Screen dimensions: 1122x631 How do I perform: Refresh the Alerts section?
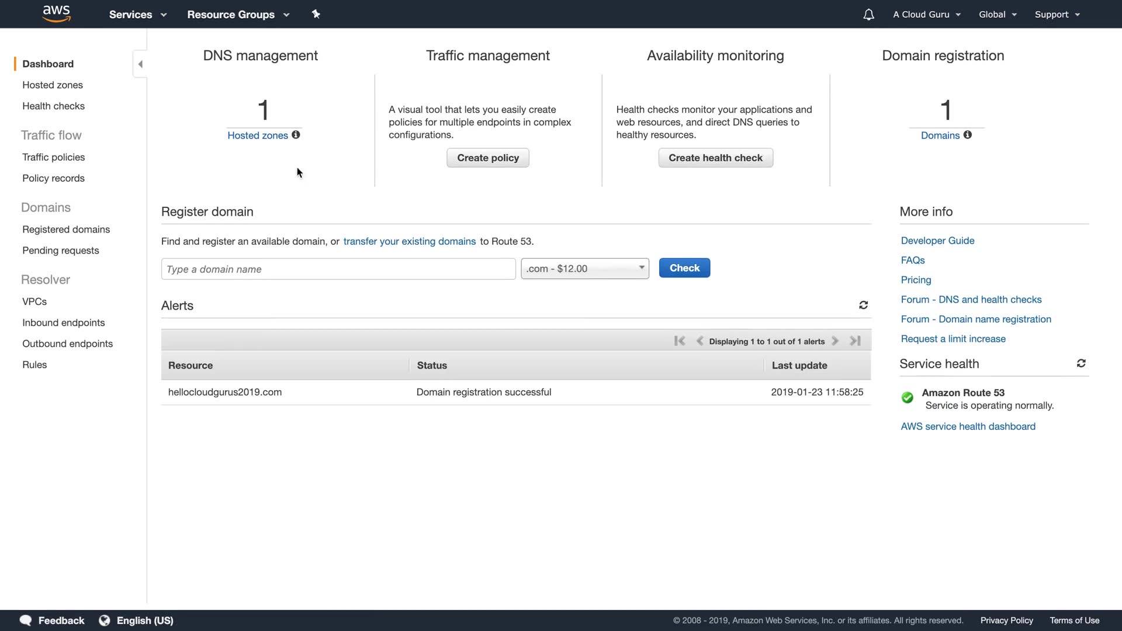point(863,305)
